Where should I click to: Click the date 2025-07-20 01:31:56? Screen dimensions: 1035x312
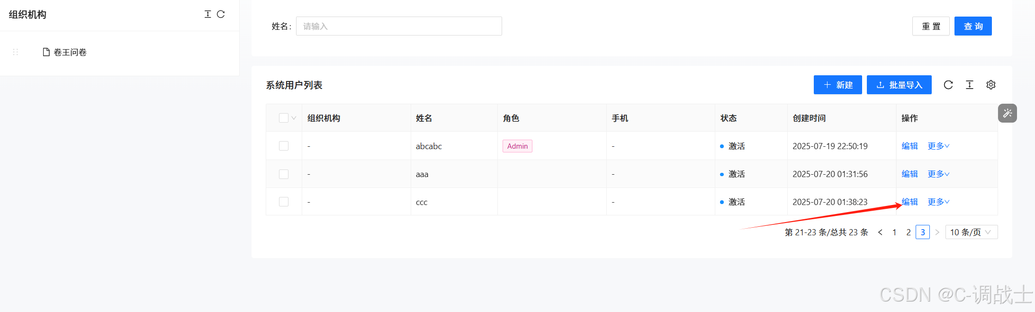pos(830,174)
